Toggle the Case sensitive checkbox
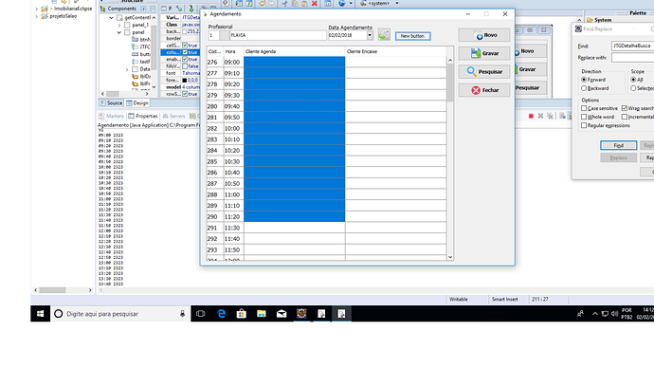 584,108
